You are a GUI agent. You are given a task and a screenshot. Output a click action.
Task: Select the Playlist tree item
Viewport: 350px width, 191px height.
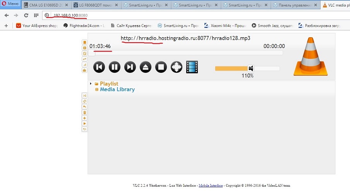pos(109,84)
